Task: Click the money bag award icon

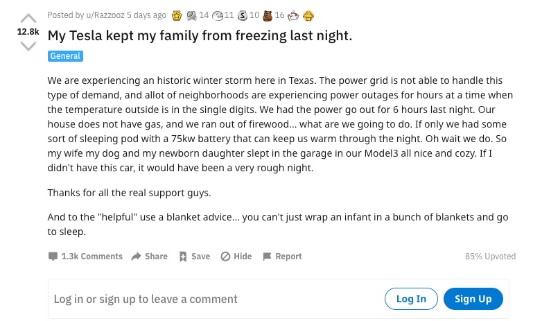Action: point(242,15)
